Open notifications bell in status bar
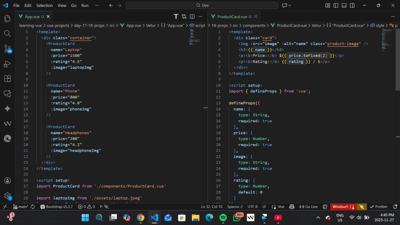The width and height of the screenshot is (400, 225). [395, 207]
